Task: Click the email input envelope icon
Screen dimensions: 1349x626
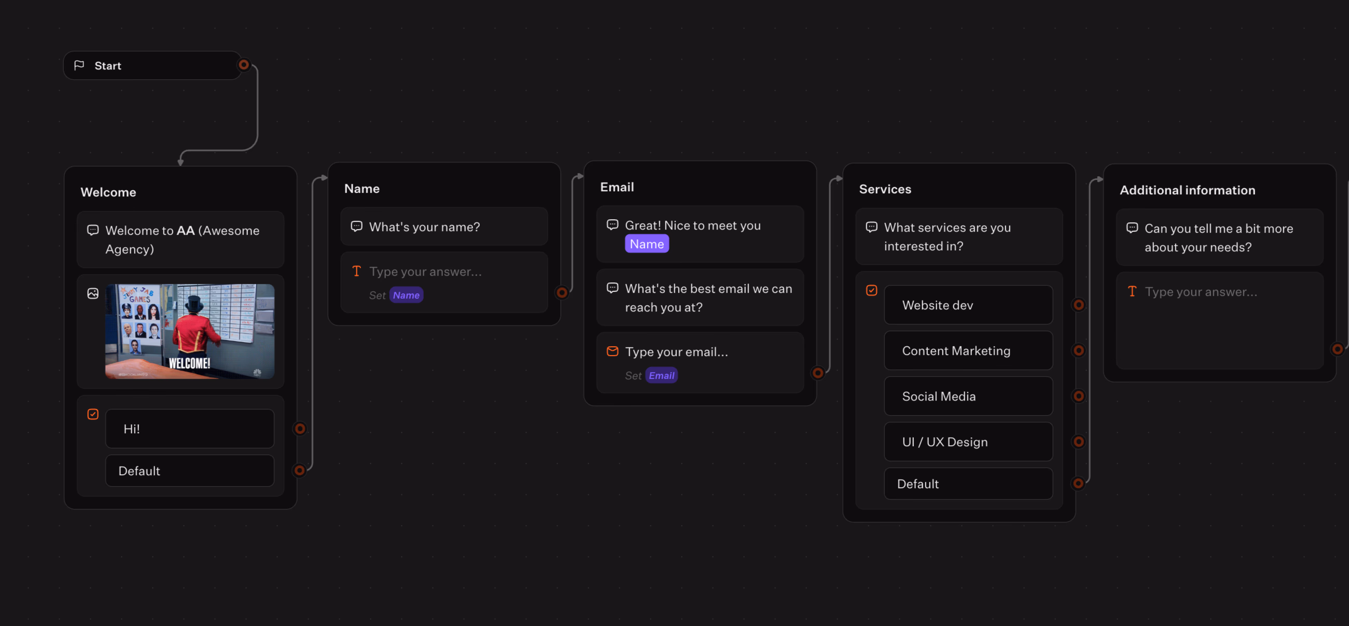Action: pos(612,351)
